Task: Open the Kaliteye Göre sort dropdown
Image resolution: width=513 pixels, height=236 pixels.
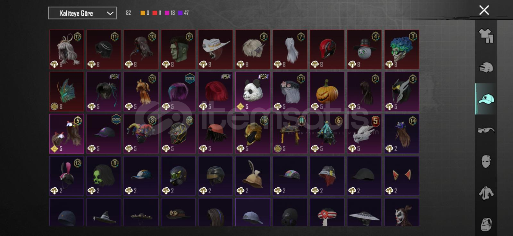Action: pyautogui.click(x=82, y=13)
